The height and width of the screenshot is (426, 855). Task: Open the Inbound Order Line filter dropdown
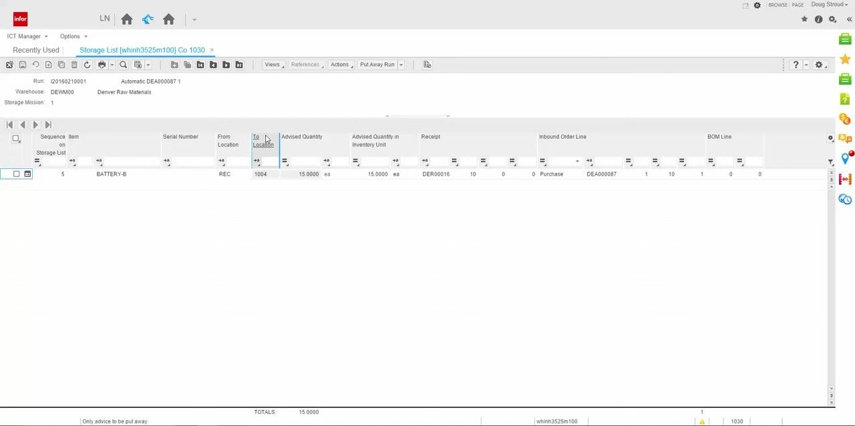(x=577, y=161)
